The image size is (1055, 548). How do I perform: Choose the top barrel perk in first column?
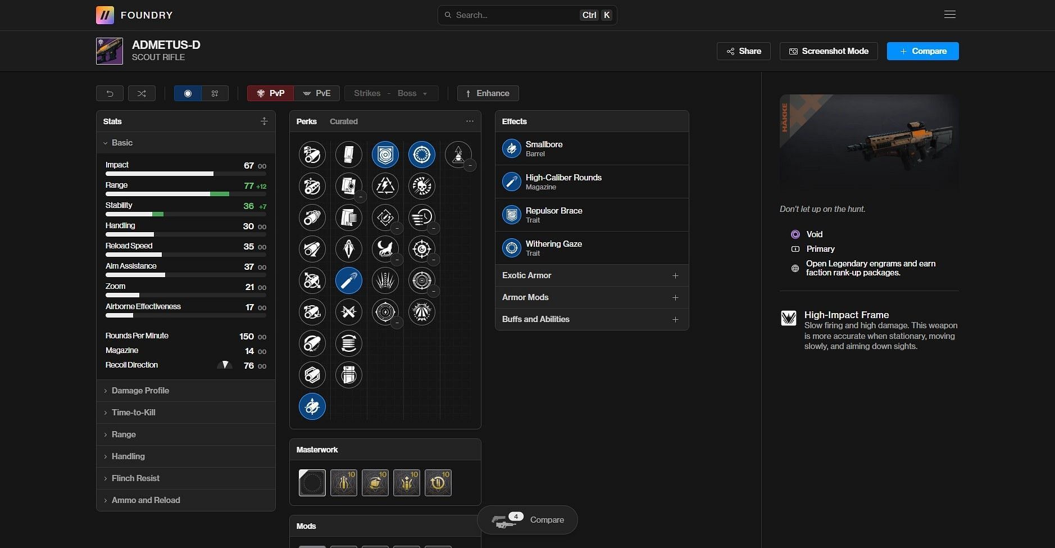pyautogui.click(x=312, y=155)
